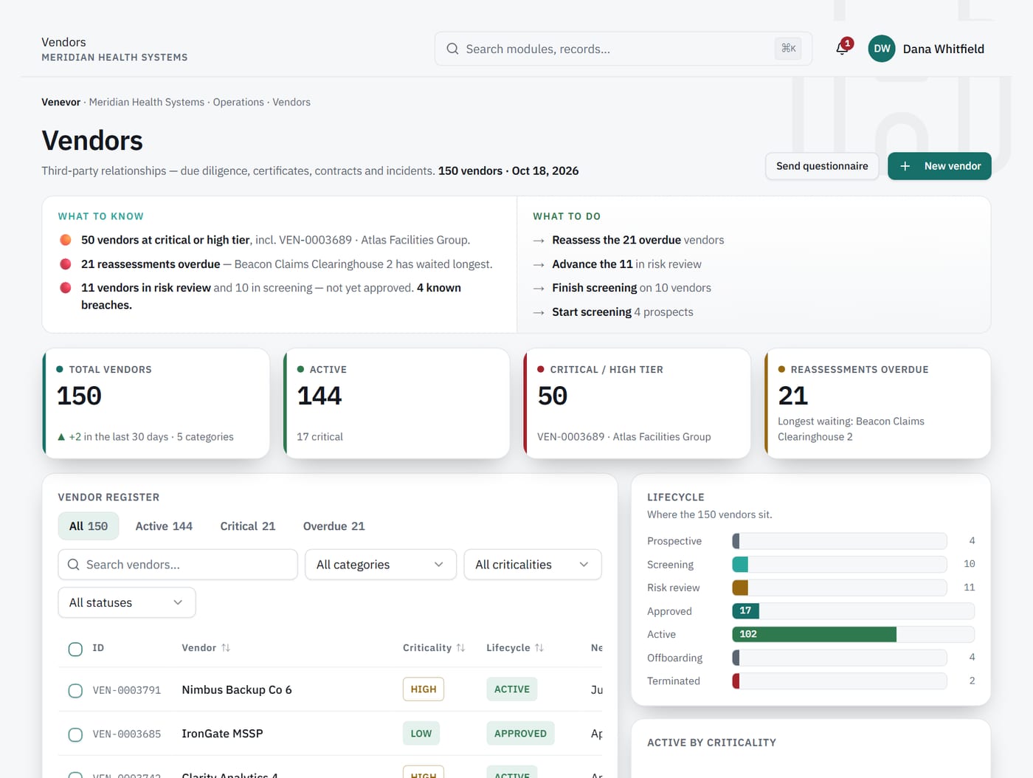
Task: Click arrow beside Finish screening
Action: 539,289
